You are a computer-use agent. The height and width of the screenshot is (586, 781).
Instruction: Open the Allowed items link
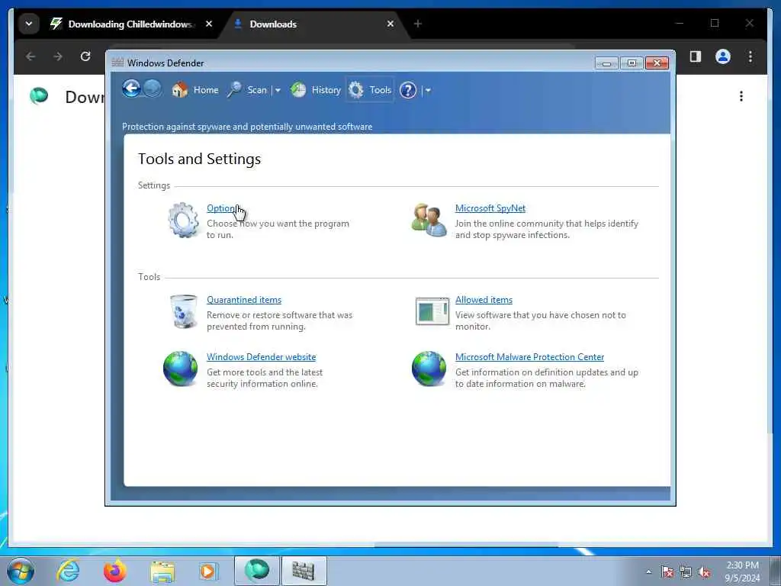click(484, 300)
